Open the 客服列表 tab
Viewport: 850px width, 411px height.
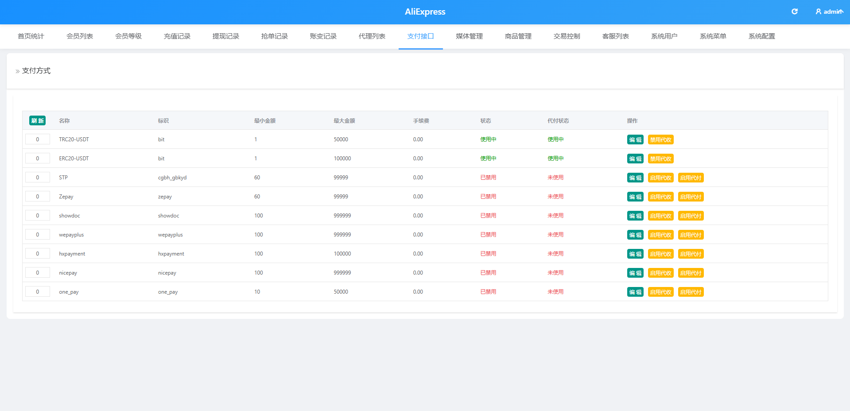click(x=616, y=36)
